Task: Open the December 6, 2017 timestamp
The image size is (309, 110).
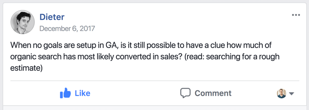Action: pyautogui.click(x=67, y=29)
